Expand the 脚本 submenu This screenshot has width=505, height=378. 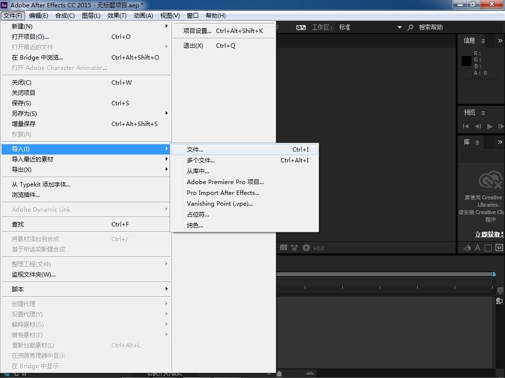click(86, 289)
